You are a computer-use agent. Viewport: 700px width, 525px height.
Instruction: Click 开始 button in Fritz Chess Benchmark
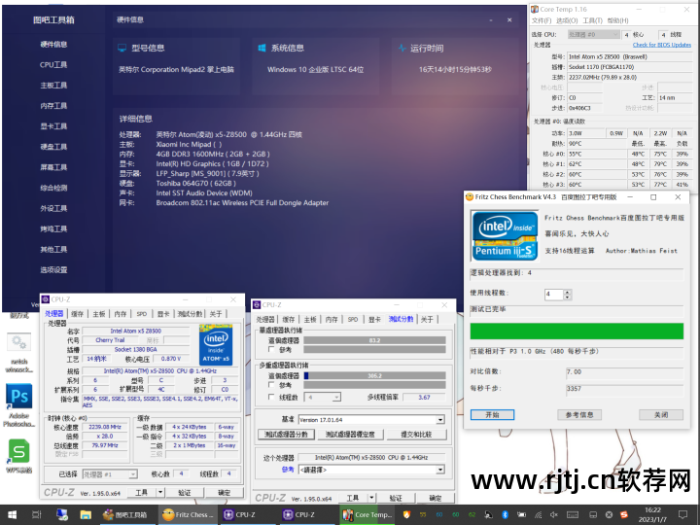pyautogui.click(x=492, y=415)
